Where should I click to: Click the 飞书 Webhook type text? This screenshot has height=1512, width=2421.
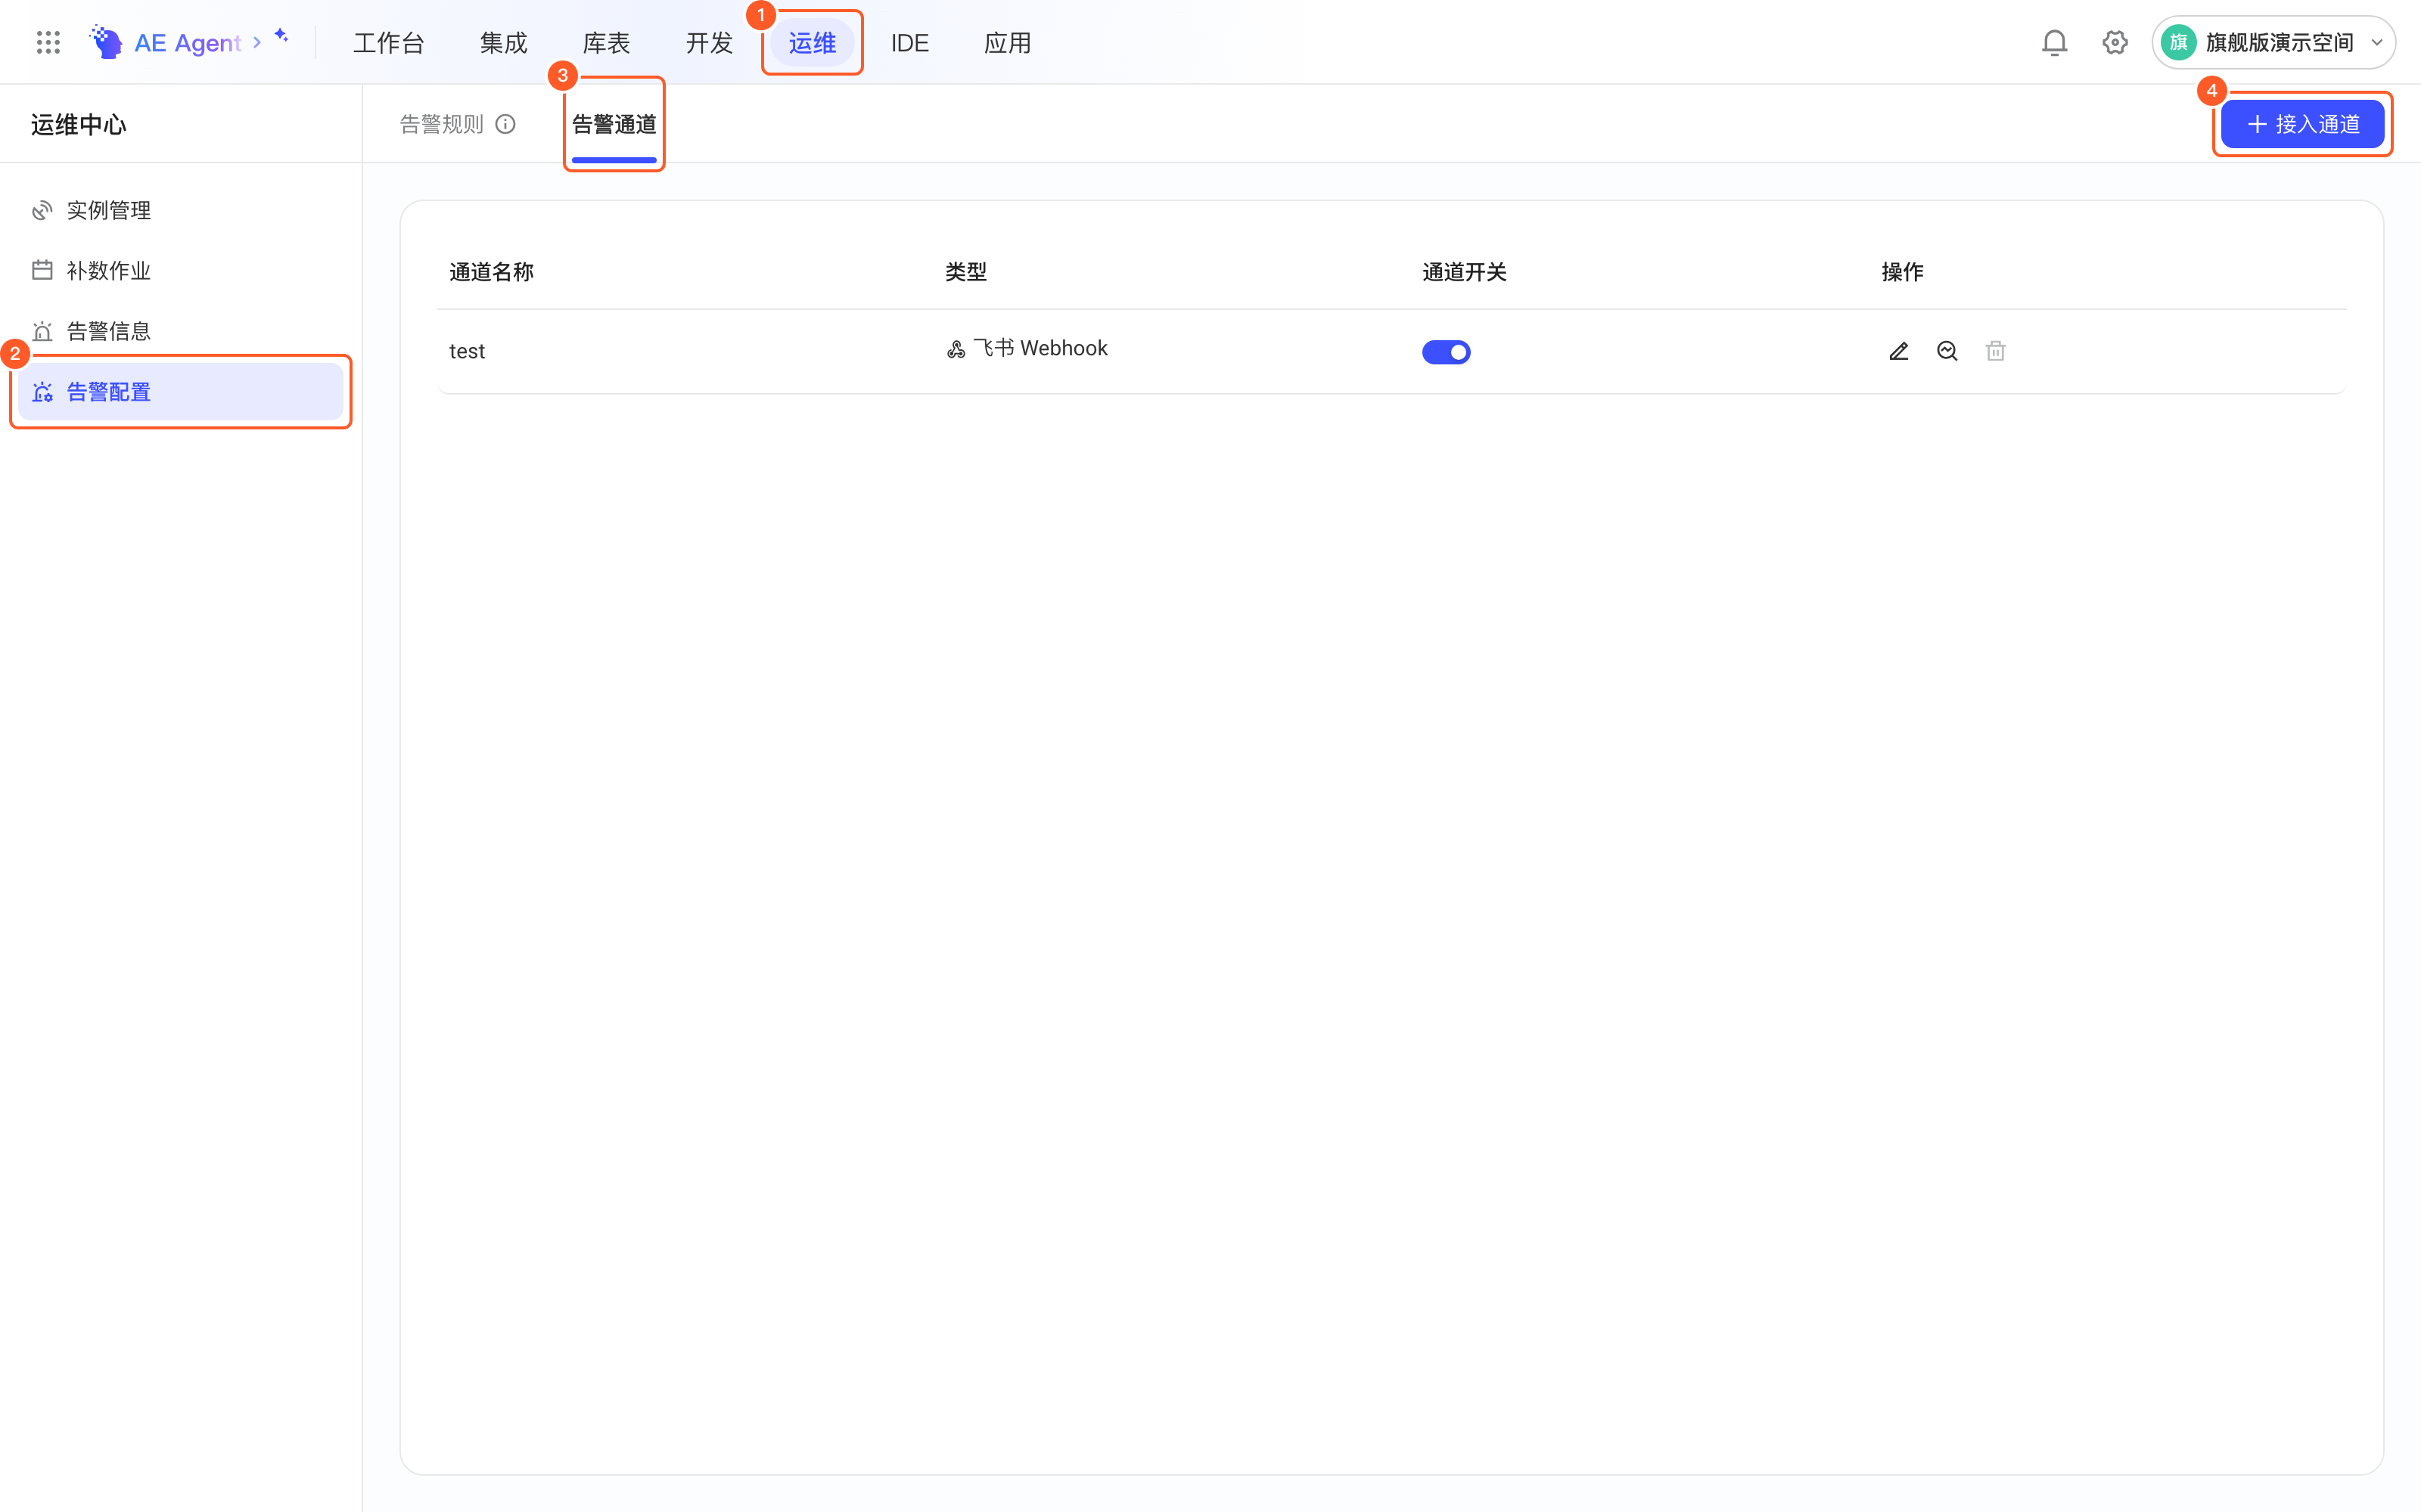pyautogui.click(x=1040, y=348)
